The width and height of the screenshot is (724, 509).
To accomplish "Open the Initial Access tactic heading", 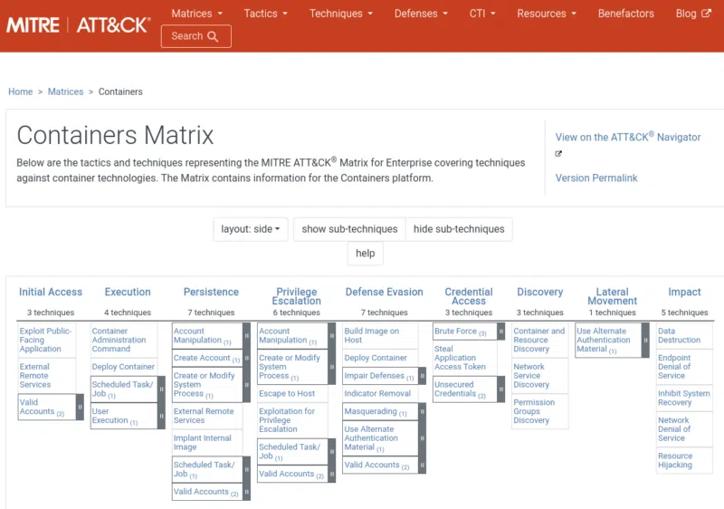I will 51,292.
